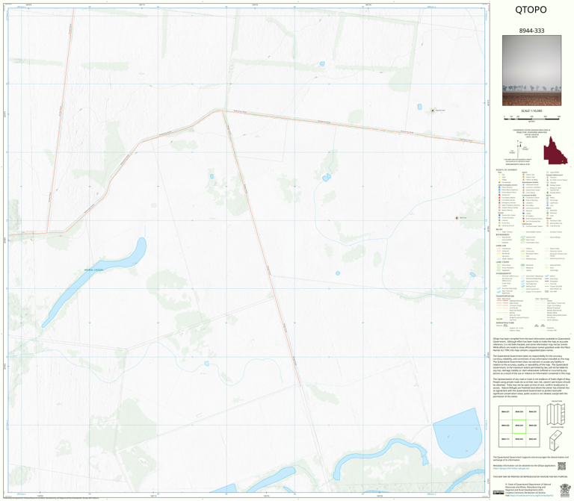The height and width of the screenshot is (501, 574).
Task: Click the vertical folds diagram
Action: pyautogui.click(x=557, y=414)
